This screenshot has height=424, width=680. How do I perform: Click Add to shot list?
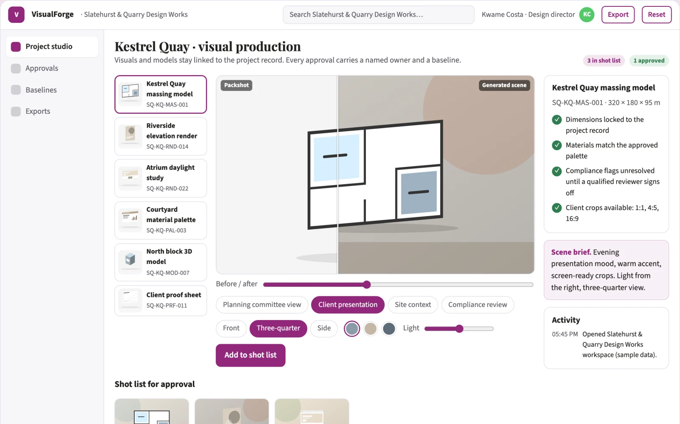(250, 355)
